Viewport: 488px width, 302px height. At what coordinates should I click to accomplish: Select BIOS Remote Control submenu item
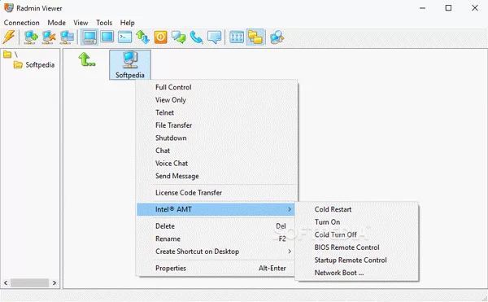tap(357, 247)
